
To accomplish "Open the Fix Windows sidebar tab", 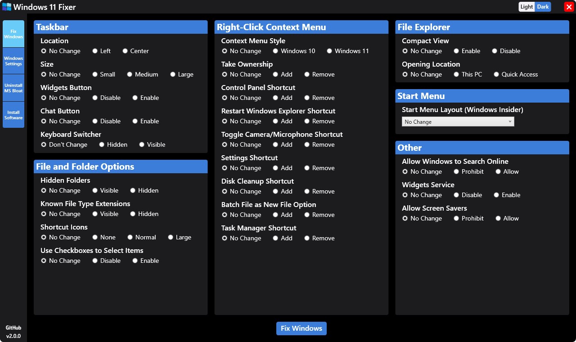I will pos(13,34).
